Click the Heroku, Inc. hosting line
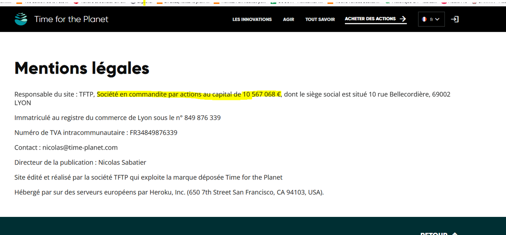This screenshot has height=235, width=506. [x=169, y=192]
